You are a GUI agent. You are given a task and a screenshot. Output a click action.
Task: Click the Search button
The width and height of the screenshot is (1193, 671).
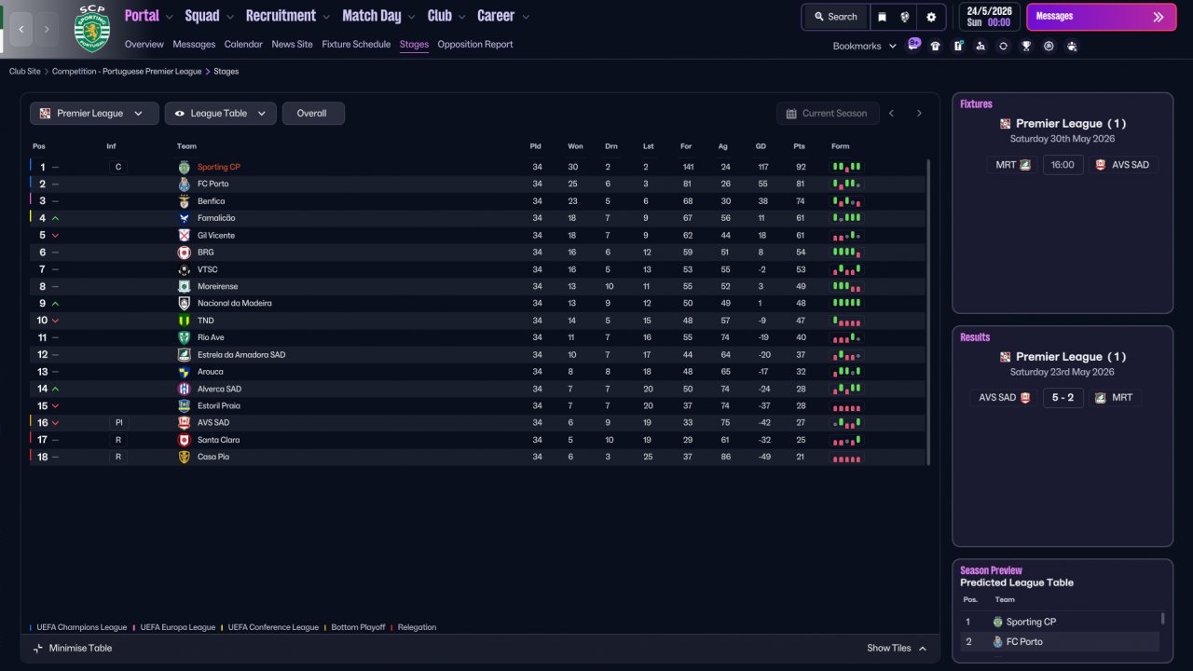pyautogui.click(x=835, y=17)
